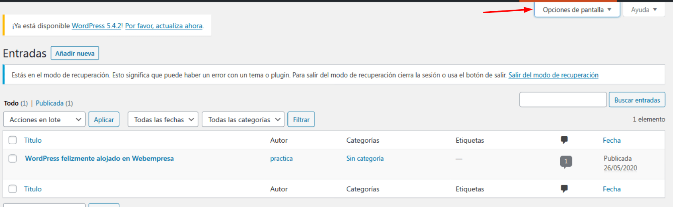Viewport: 673px width, 207px height.
Task: Filter posts by the Publicada (1) link
Action: point(54,103)
